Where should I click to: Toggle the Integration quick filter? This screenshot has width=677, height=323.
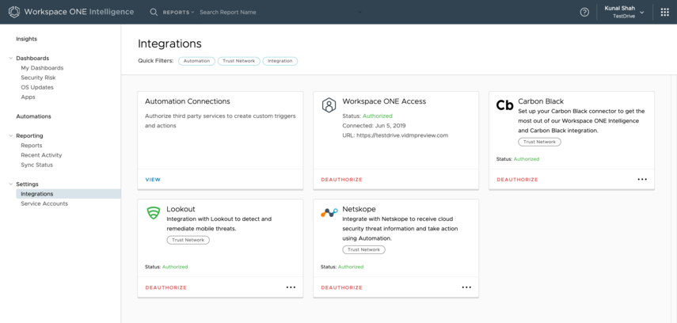pos(280,61)
